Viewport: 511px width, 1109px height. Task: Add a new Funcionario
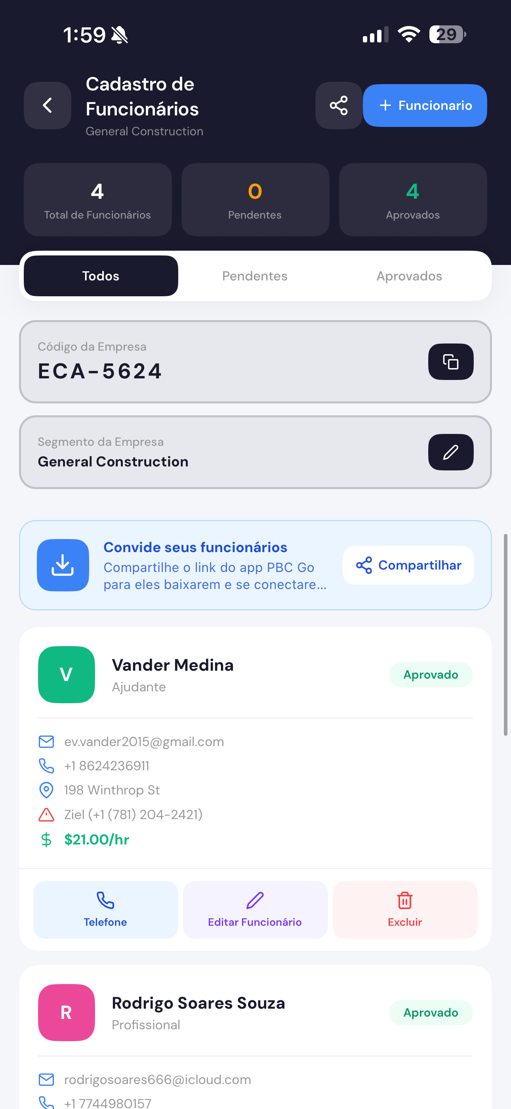(425, 106)
